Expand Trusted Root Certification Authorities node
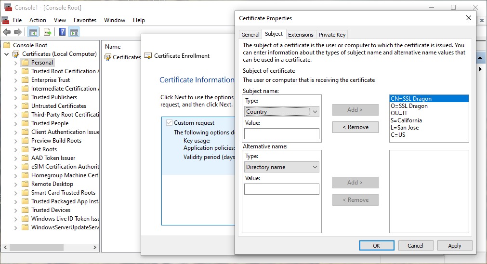The width and height of the screenshot is (487, 264). [x=15, y=71]
